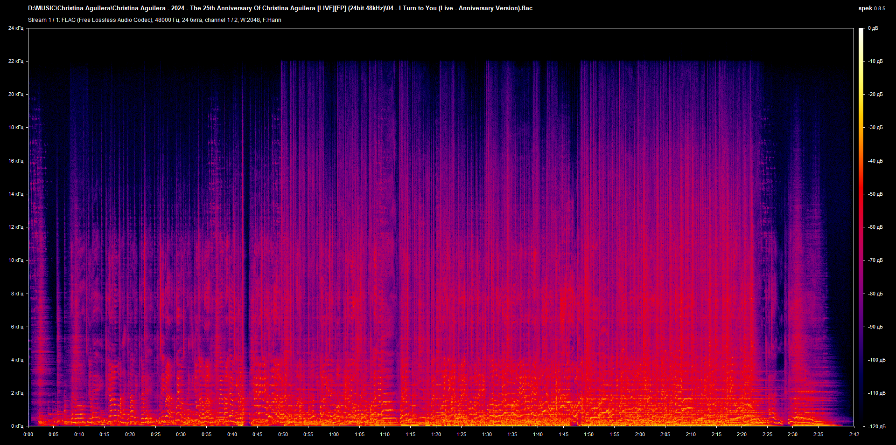Select the 0:50 time axis marker

(x=283, y=434)
